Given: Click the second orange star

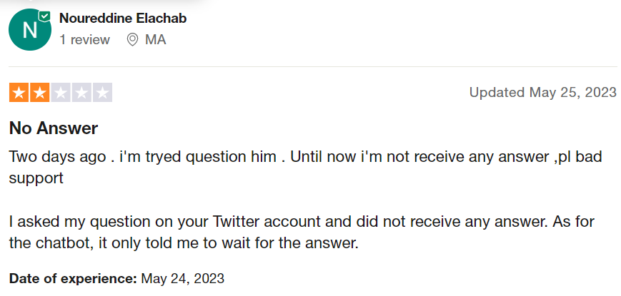Looking at the screenshot, I should (39, 93).
